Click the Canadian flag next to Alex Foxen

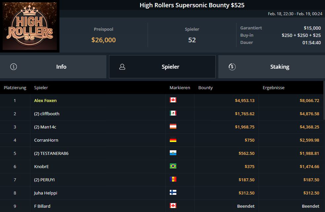(x=173, y=100)
